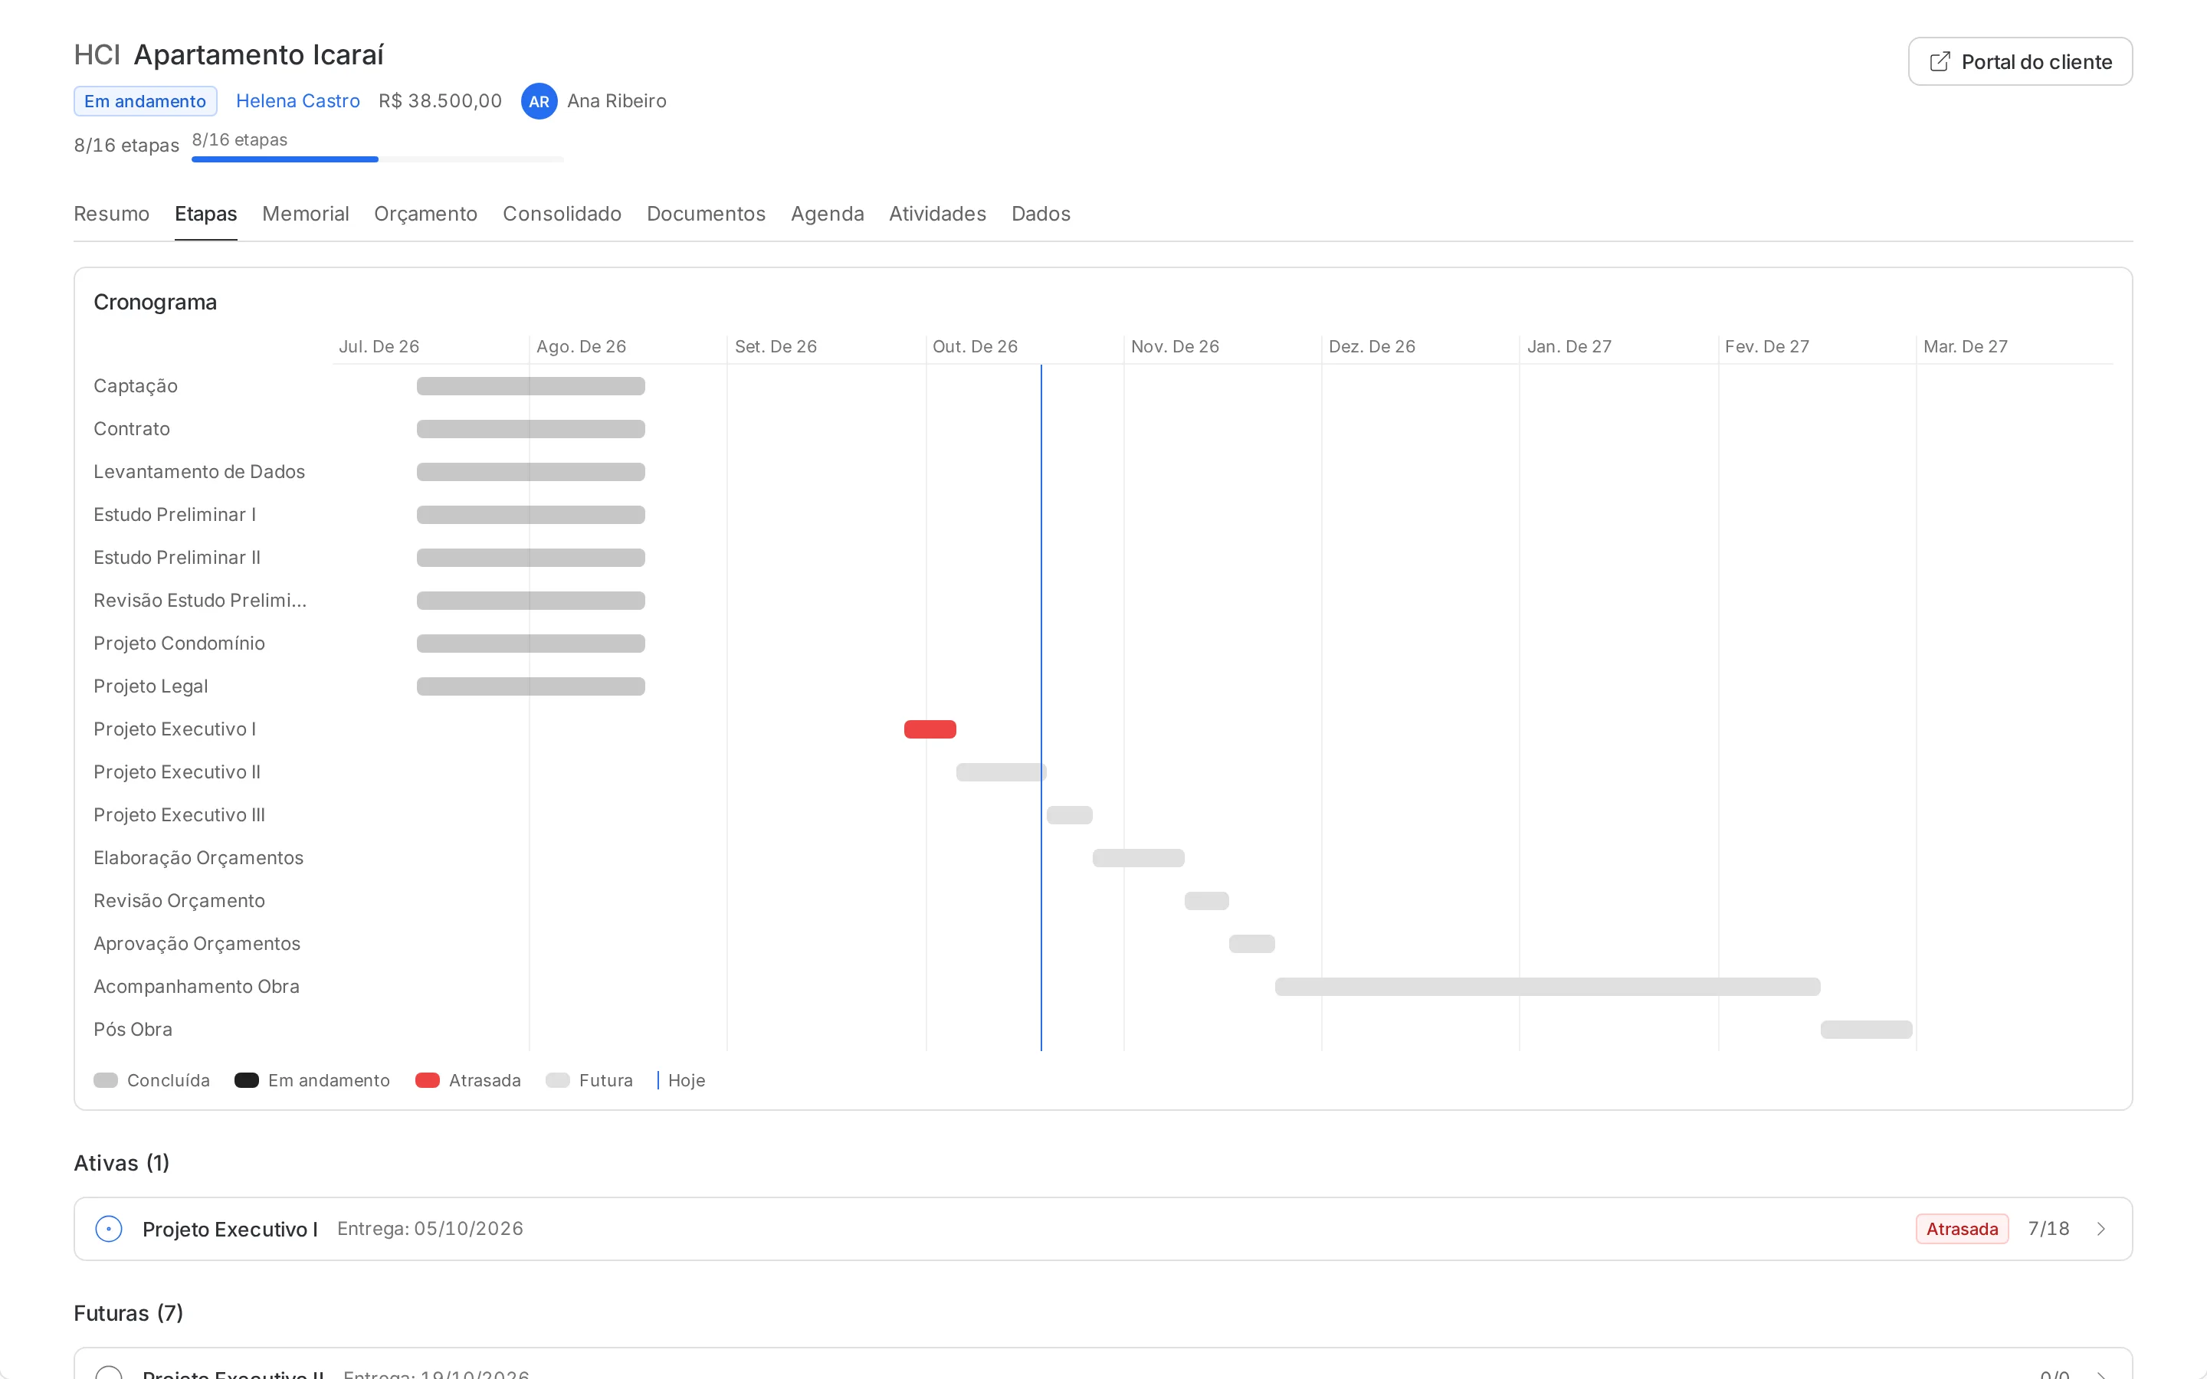Click the red Atrasada legend swatch
Screen dimensions: 2207x1379
coord(427,1080)
